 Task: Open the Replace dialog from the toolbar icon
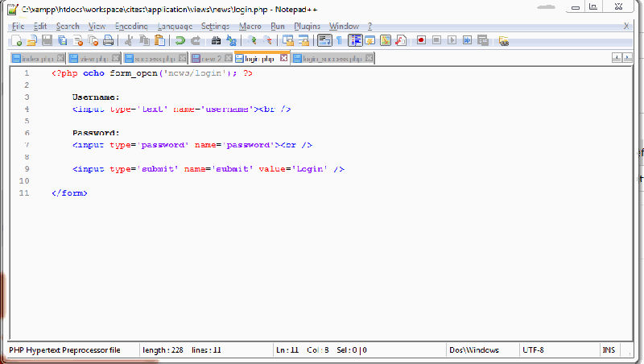(x=232, y=40)
